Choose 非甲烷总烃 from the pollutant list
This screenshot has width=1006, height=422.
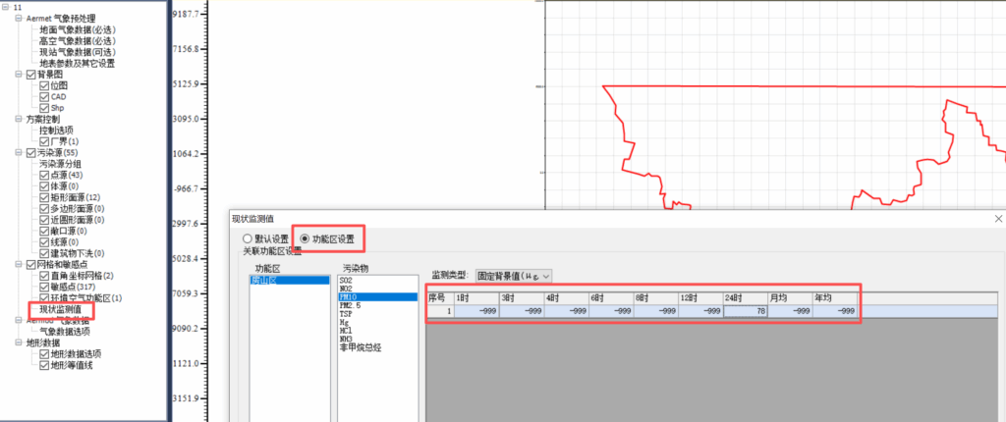point(358,346)
